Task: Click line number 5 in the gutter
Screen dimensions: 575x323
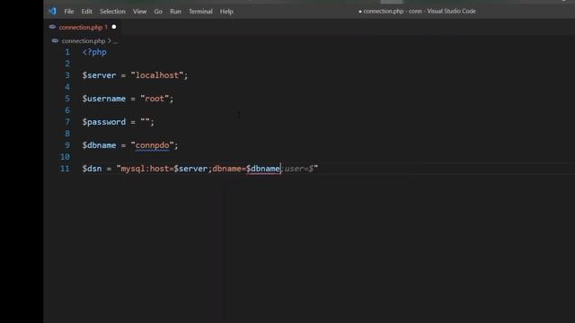Action: 67,99
